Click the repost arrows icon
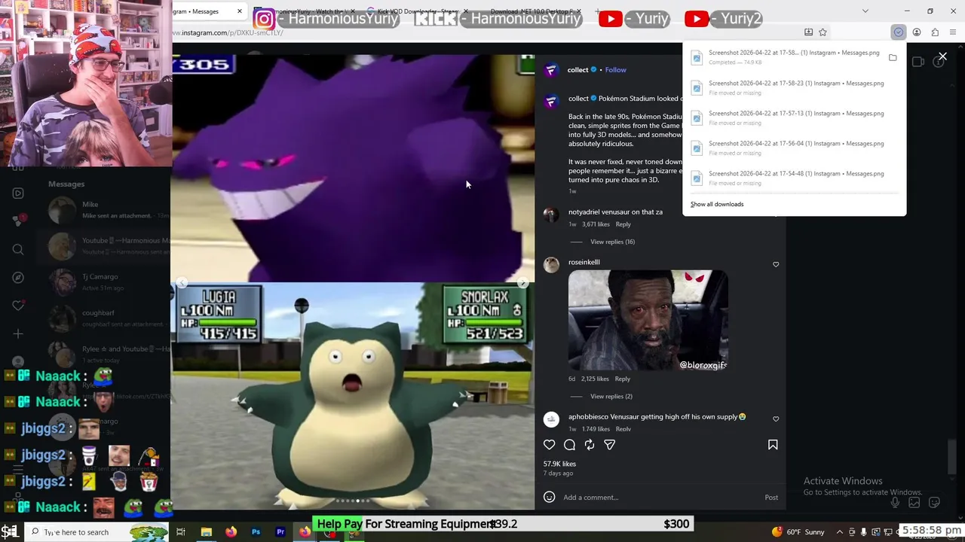Viewport: 965px width, 542px height. 590,445
